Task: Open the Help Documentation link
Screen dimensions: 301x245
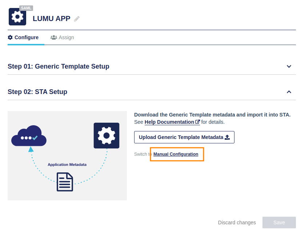Action: (x=169, y=122)
